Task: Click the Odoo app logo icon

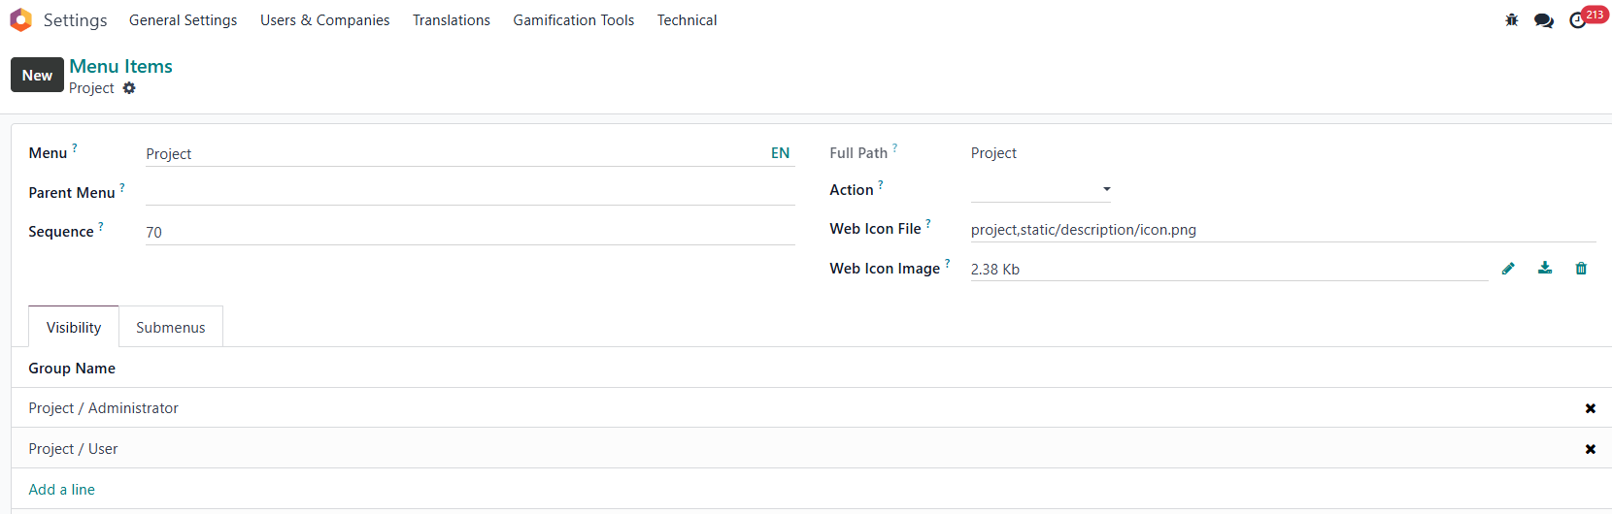Action: click(20, 20)
